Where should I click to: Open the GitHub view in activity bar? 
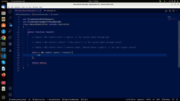10,44
